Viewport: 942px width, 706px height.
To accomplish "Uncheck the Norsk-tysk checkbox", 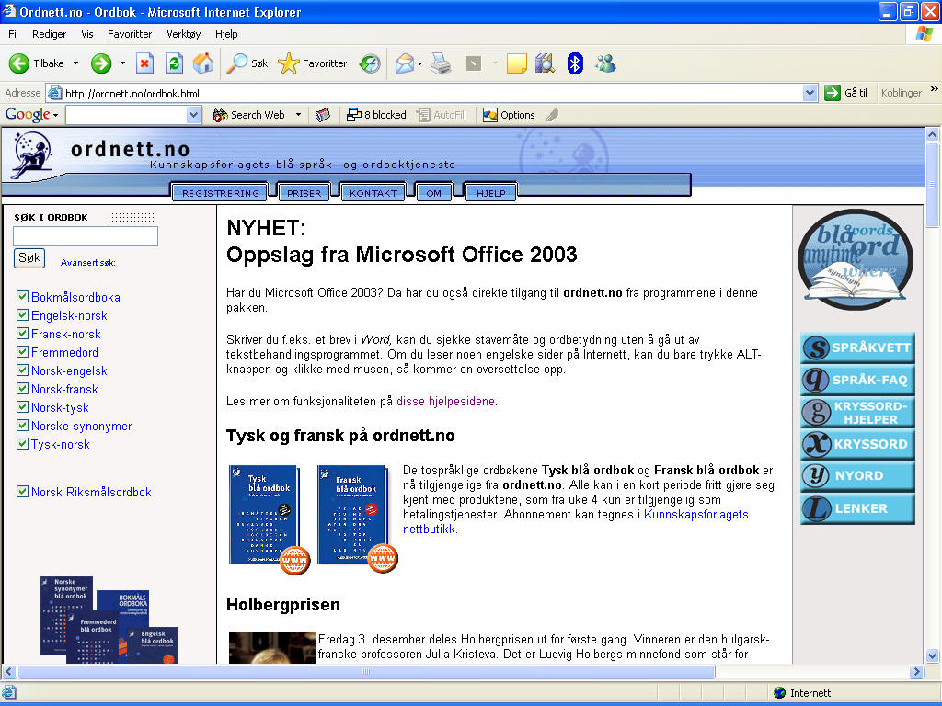I will (22, 407).
